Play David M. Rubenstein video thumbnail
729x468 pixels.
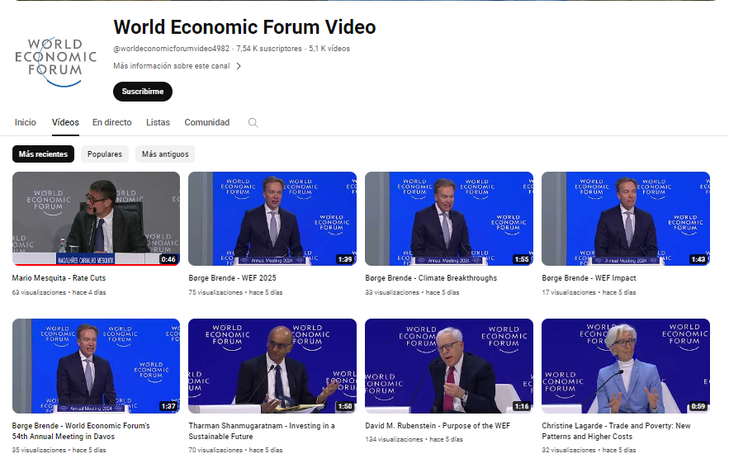pos(449,366)
